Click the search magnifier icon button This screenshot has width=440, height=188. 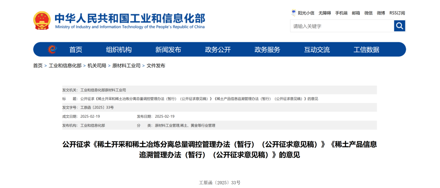(x=399, y=26)
